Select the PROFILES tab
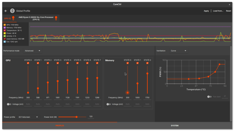This screenshot has width=235, height=132. pos(60,126)
